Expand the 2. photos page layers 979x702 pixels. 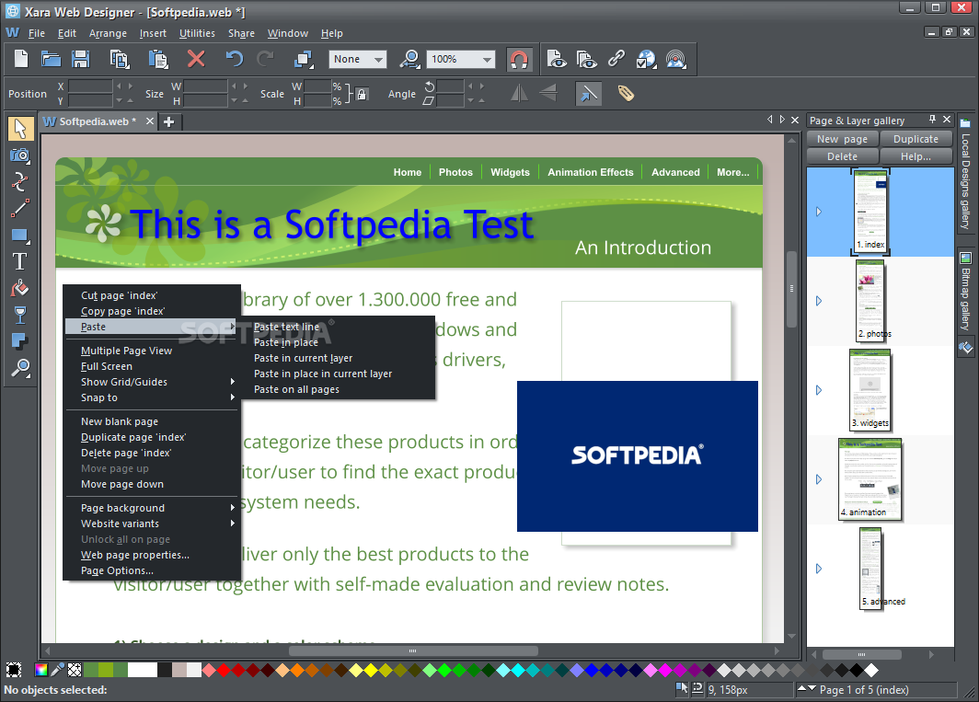(819, 301)
